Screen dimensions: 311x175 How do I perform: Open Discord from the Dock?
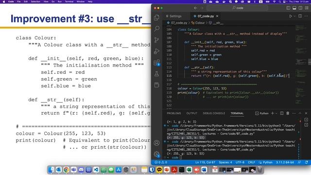point(81,170)
